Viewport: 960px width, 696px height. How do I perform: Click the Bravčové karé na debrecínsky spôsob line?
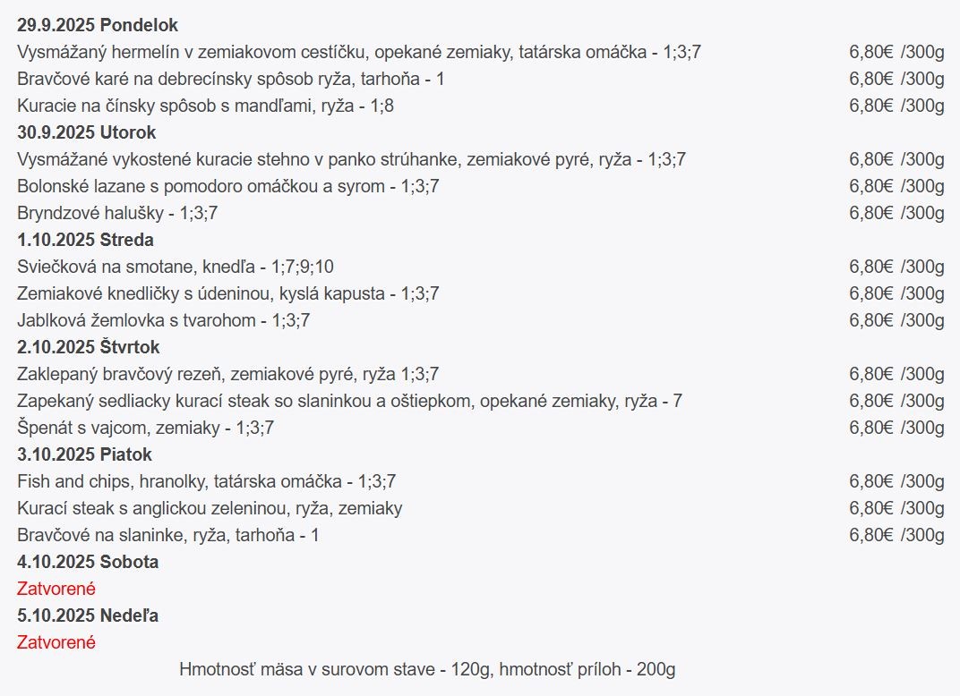[x=230, y=79]
